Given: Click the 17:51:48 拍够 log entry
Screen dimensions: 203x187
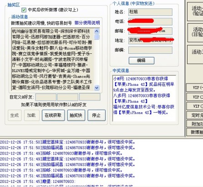Looking at the screenshot, I should point(61,170).
